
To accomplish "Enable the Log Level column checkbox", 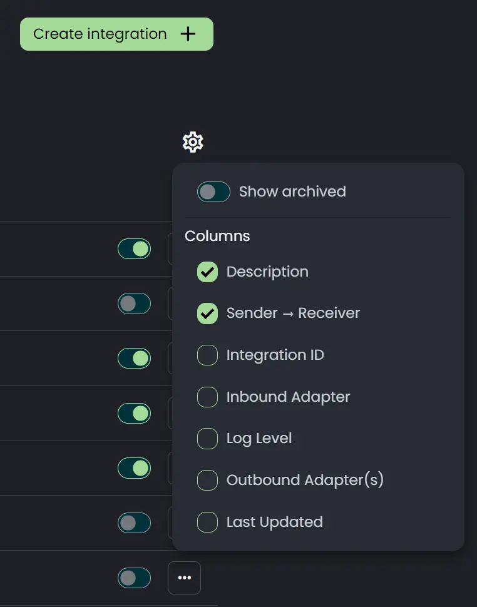I will [208, 439].
